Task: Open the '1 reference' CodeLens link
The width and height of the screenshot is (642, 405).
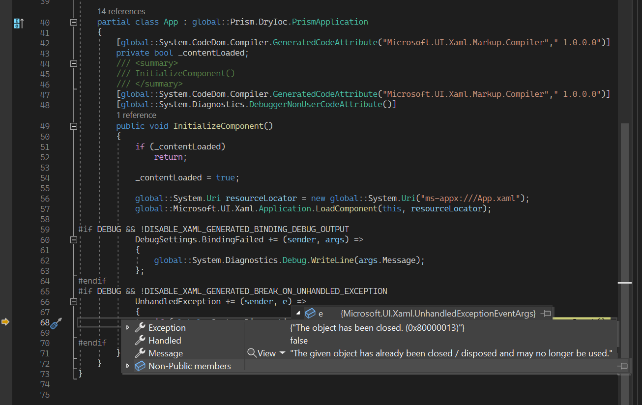Action: [136, 115]
